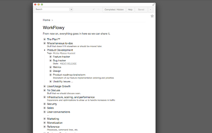Click Usability issues item text
This screenshot has height=133, width=212.
click(x=63, y=81)
